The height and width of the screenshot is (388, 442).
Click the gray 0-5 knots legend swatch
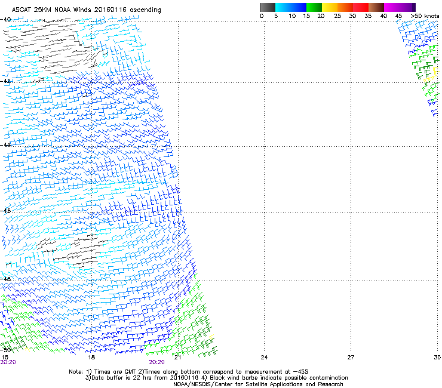pos(268,7)
